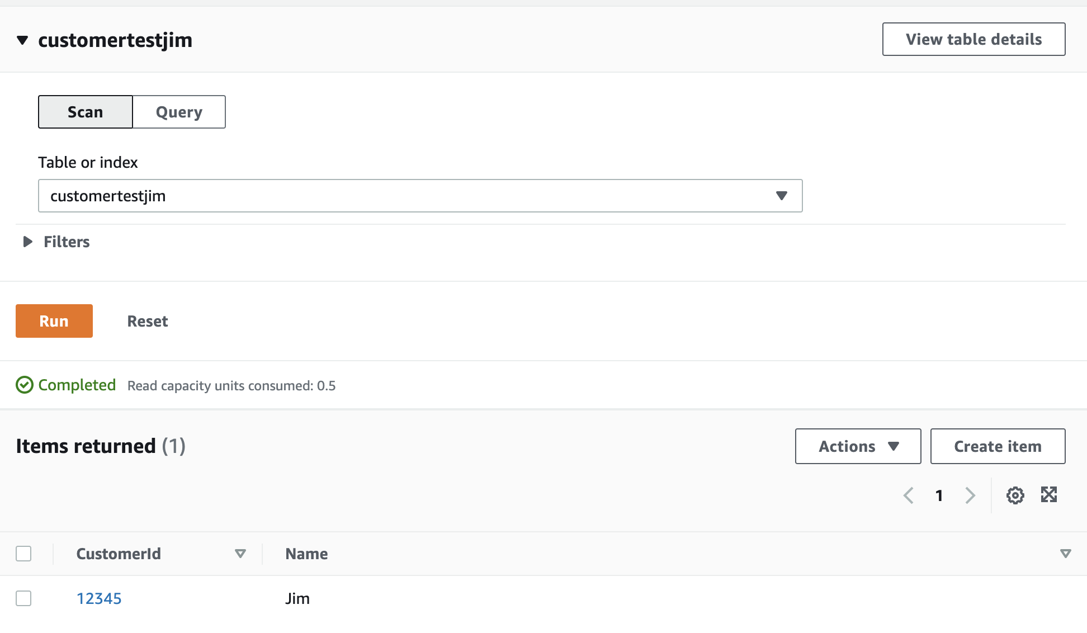Go to previous page arrow
This screenshot has height=633, width=1087.
[909, 495]
